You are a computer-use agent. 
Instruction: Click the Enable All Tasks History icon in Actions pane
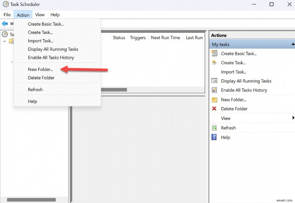pos(214,90)
